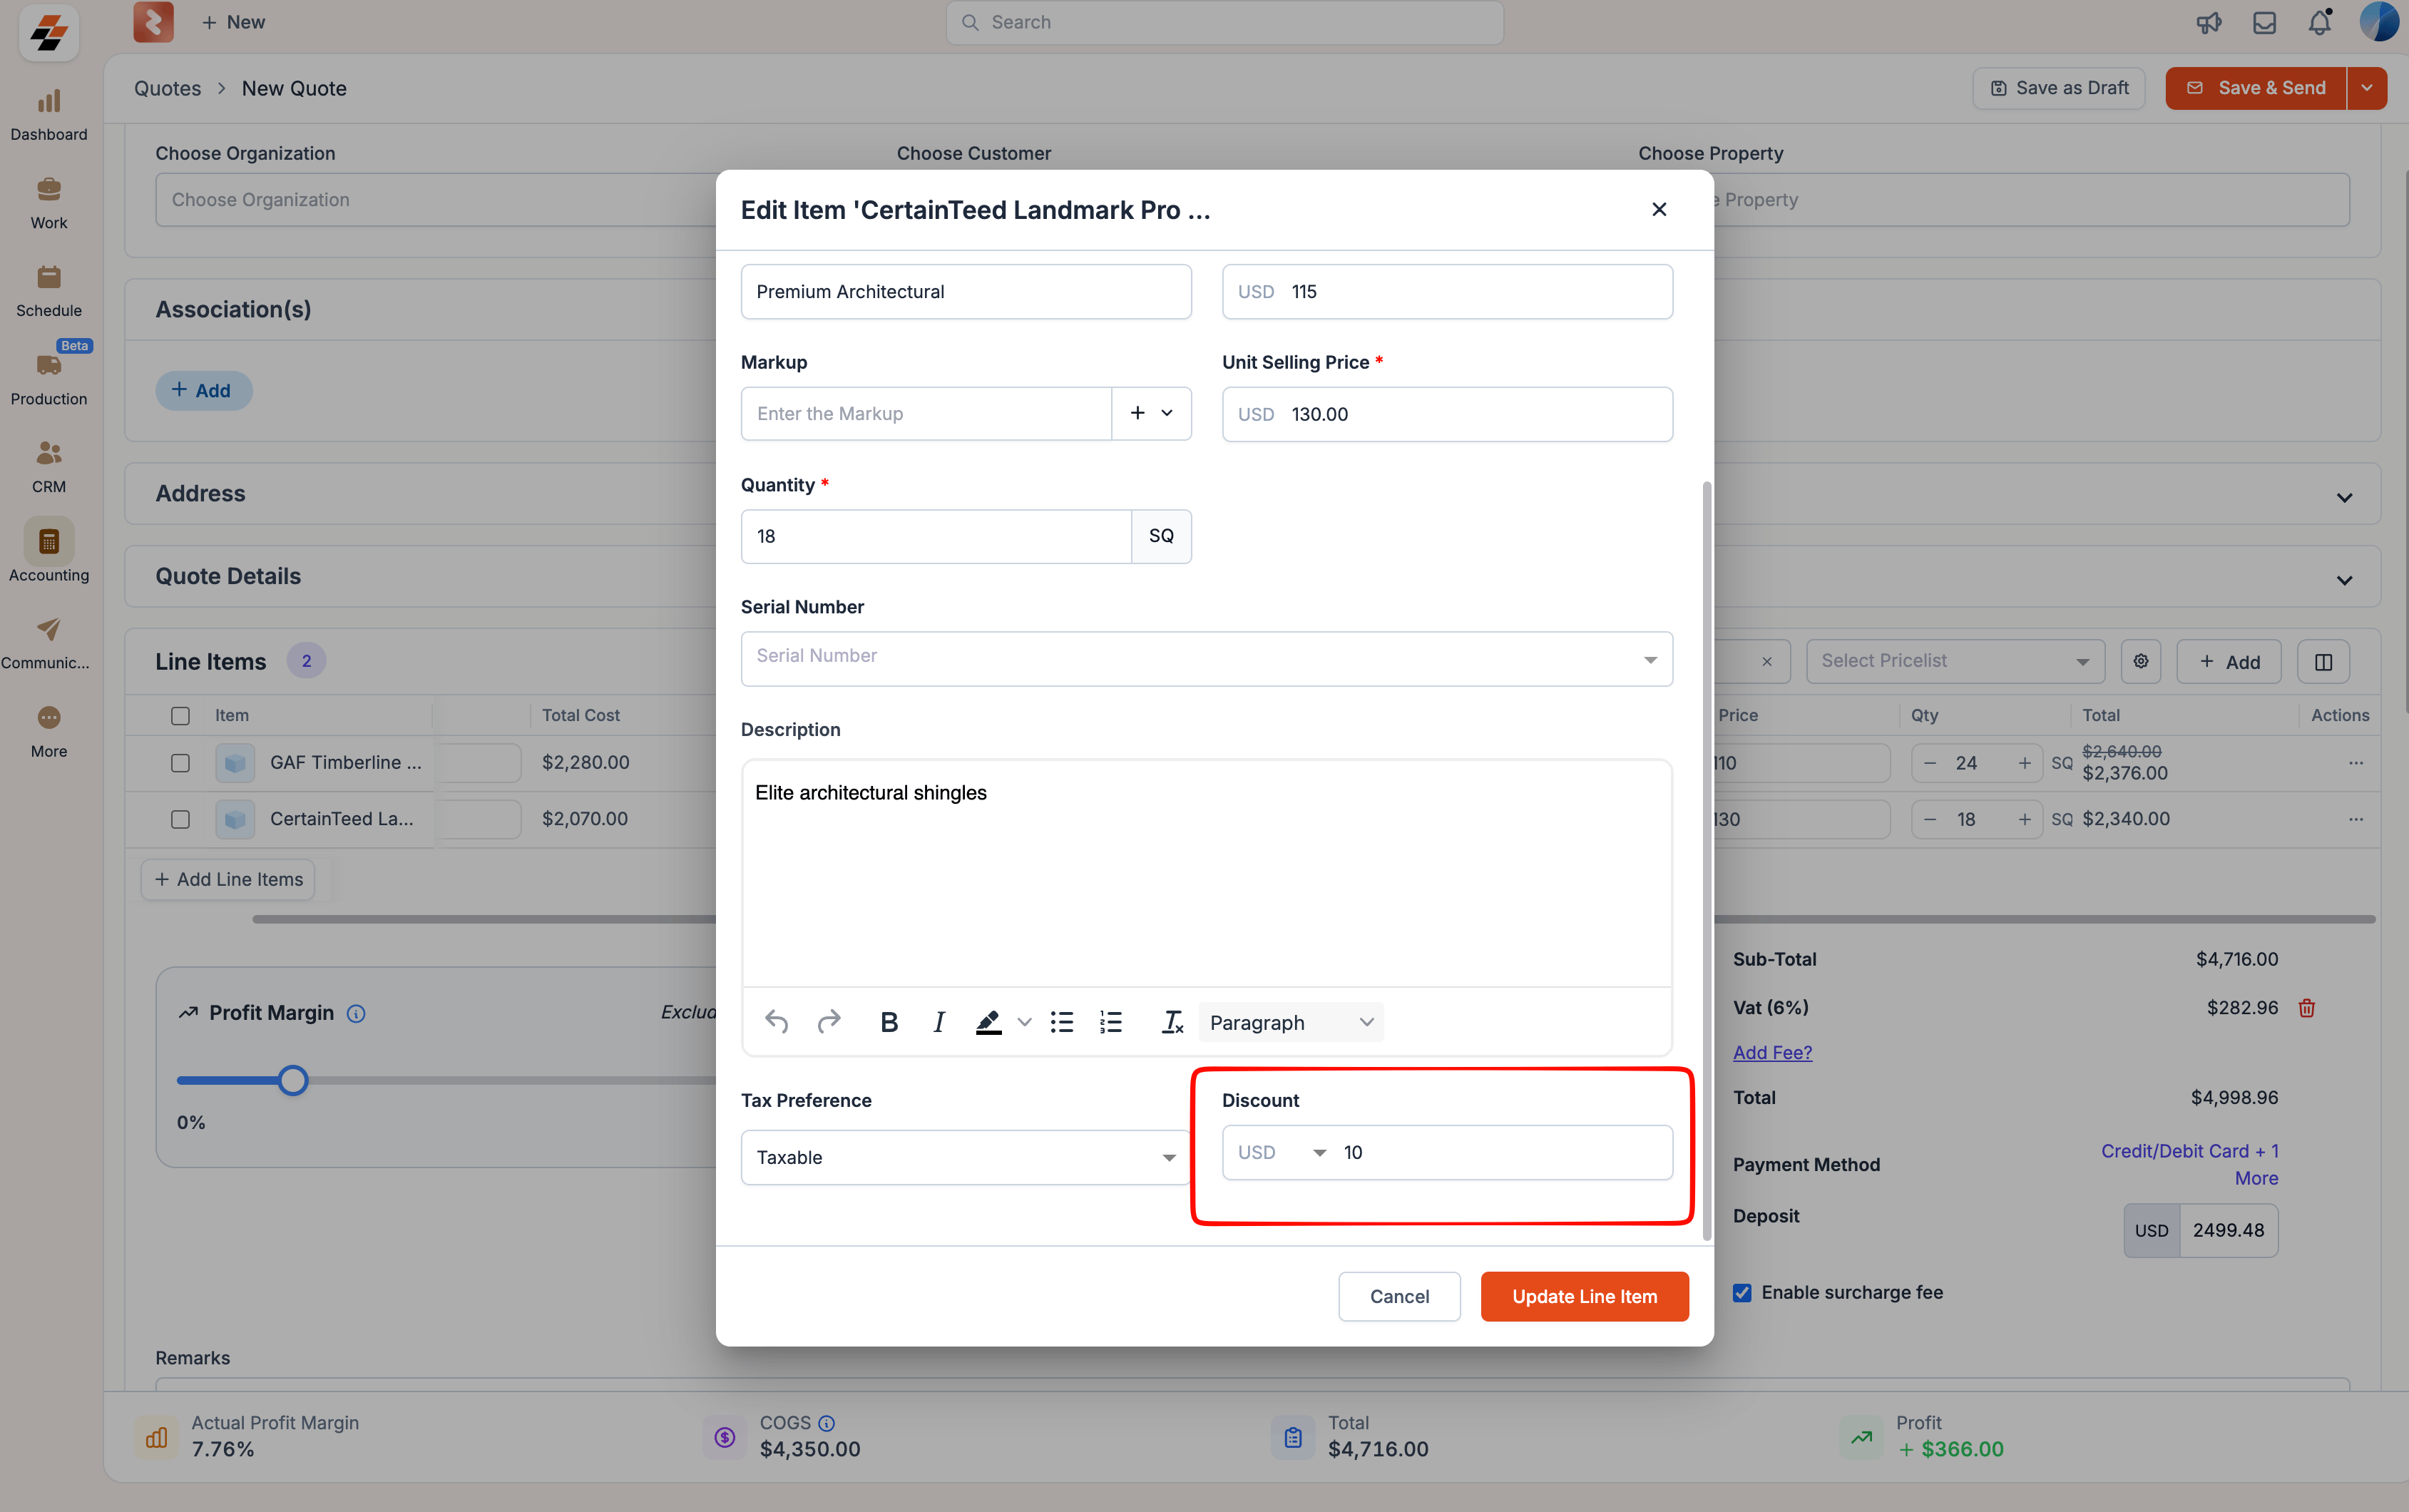Screen dimensions: 2409x1512
Task: Adjust the Profit Margin slider handle
Action: coord(293,1080)
